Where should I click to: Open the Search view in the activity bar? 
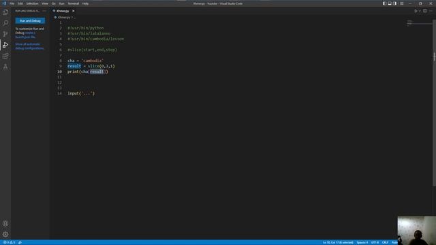click(5, 23)
